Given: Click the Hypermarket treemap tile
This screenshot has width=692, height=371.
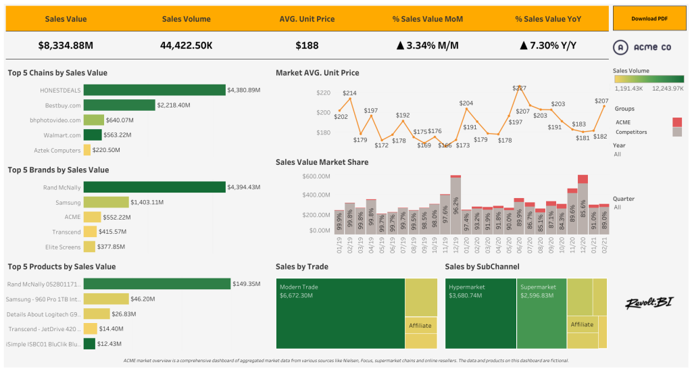Looking at the screenshot, I should click(x=480, y=314).
